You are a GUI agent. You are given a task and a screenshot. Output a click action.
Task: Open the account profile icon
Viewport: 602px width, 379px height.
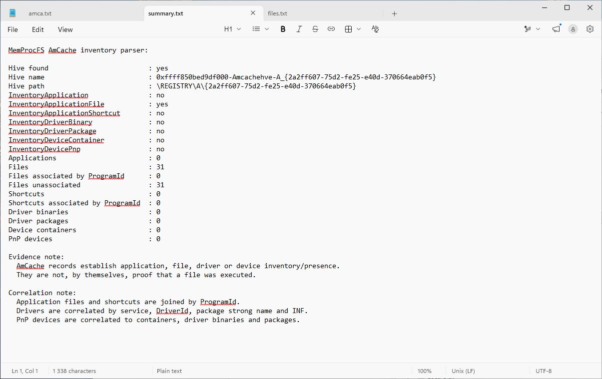(x=573, y=29)
